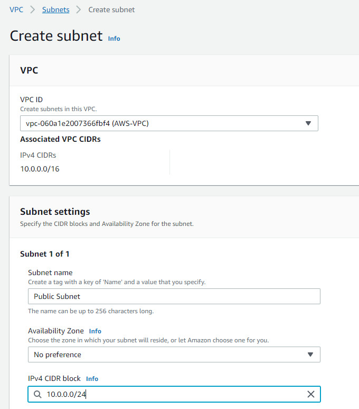Click the Subnet 1 of 1 label
Image resolution: width=359 pixels, height=409 pixels.
tap(45, 254)
